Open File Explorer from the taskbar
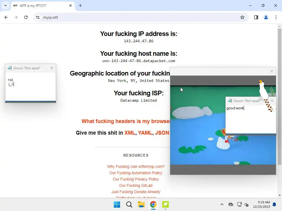The width and height of the screenshot is (282, 211). click(x=141, y=204)
